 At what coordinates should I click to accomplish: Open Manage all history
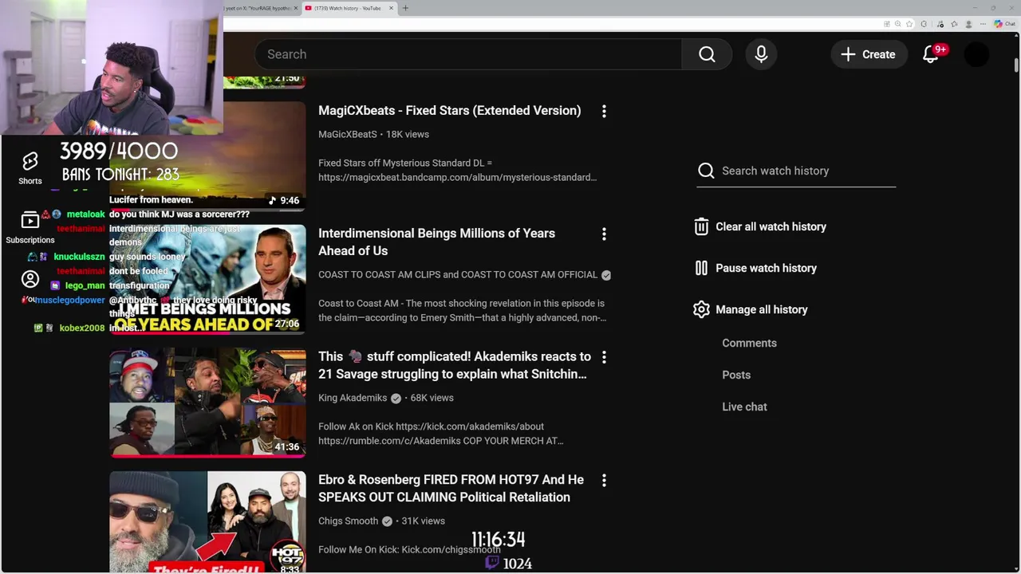coord(761,309)
